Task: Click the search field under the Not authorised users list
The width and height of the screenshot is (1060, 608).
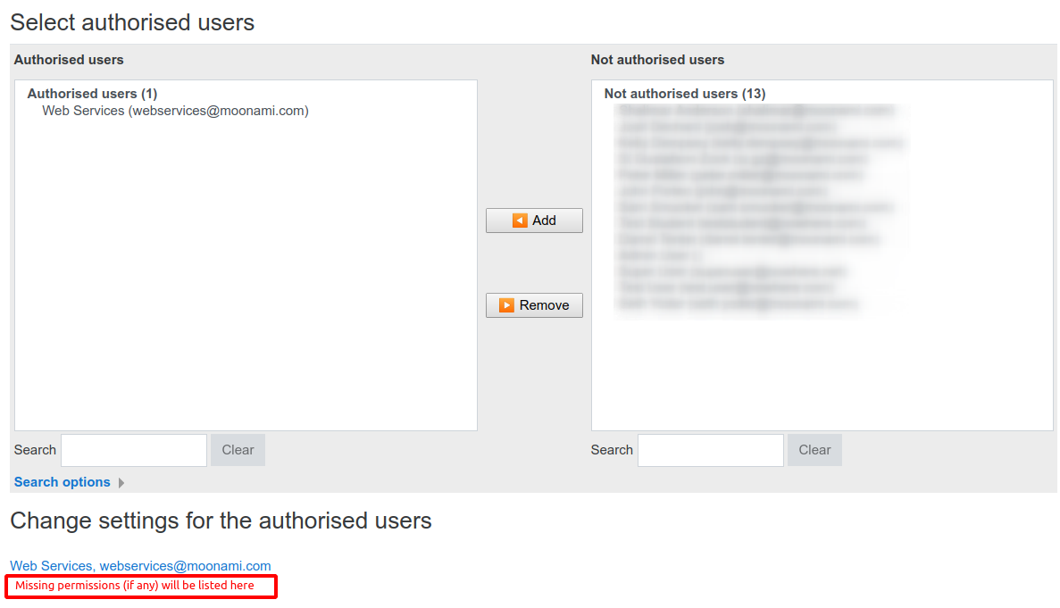Action: click(710, 450)
